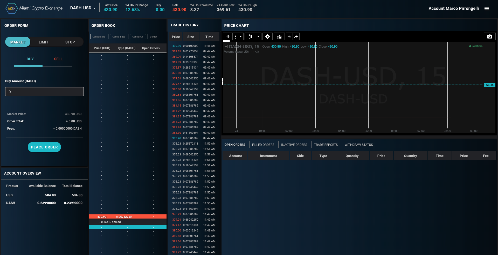Switch to STOP order type

click(x=70, y=42)
